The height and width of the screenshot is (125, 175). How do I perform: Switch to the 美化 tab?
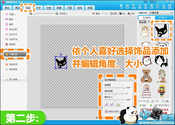click(x=7, y=8)
